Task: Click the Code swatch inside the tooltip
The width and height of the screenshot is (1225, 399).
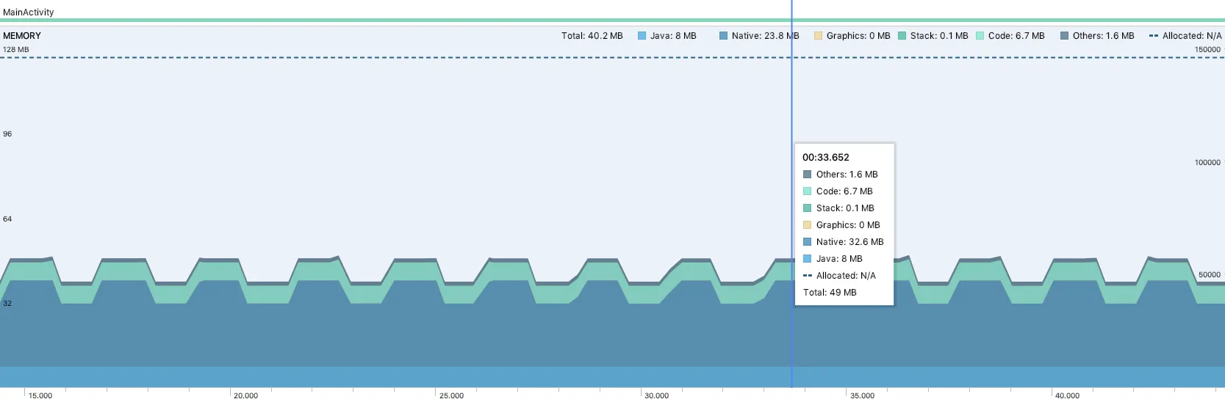Action: point(807,191)
